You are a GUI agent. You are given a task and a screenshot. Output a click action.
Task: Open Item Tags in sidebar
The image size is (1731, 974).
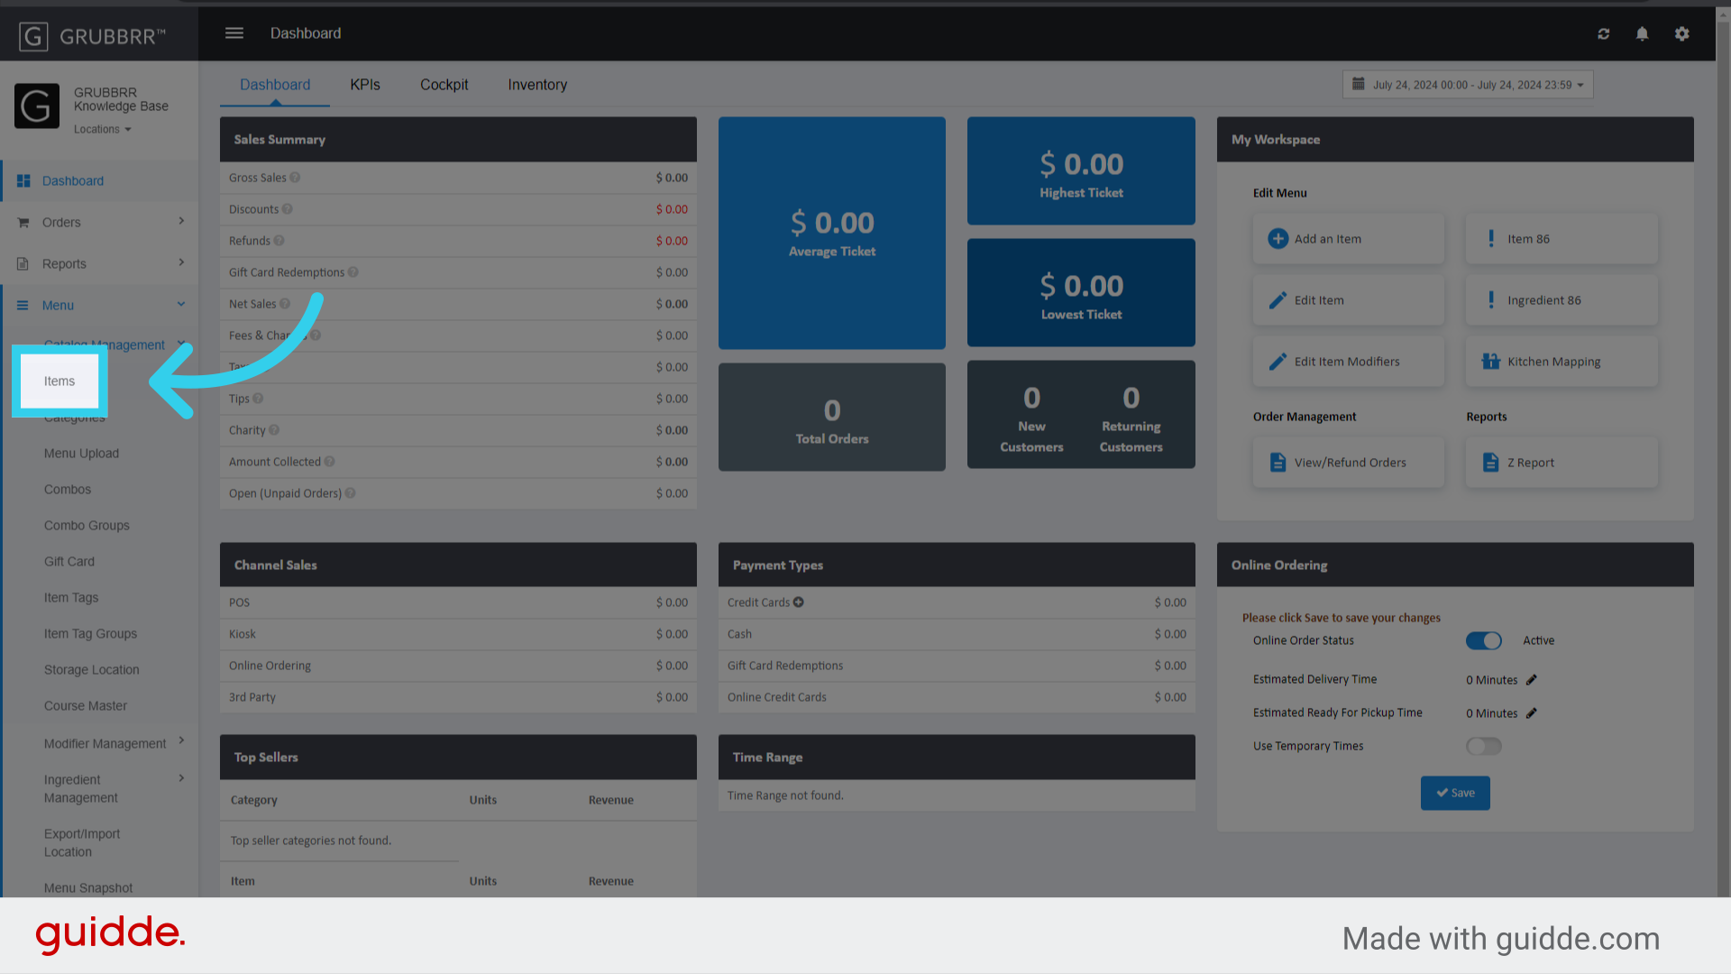pos(71,598)
